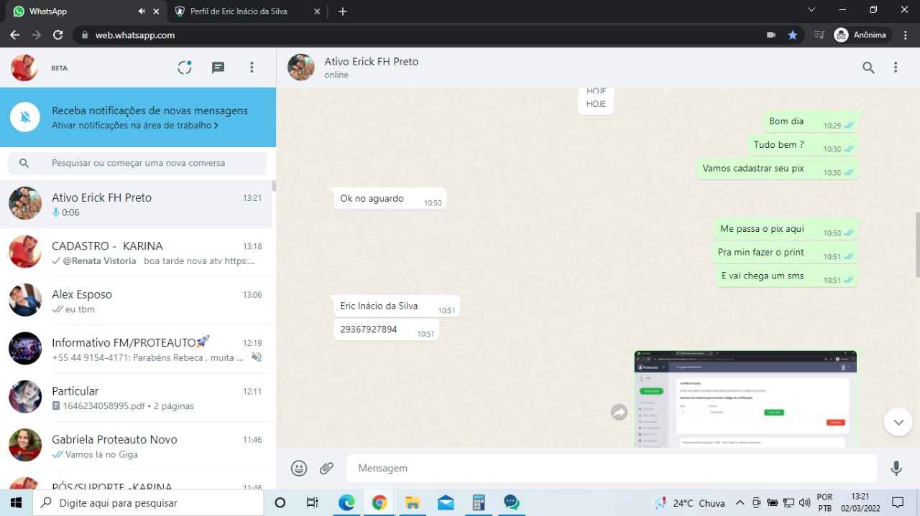Click the chat area vertical scrollbar
Viewport: 920px width, 516px height.
click(x=917, y=244)
